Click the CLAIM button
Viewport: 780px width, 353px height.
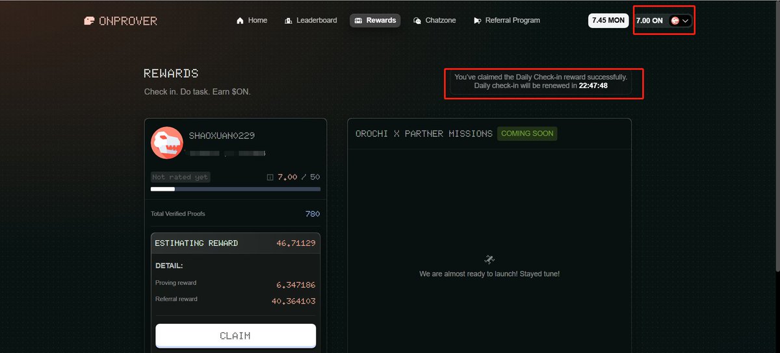(x=235, y=335)
